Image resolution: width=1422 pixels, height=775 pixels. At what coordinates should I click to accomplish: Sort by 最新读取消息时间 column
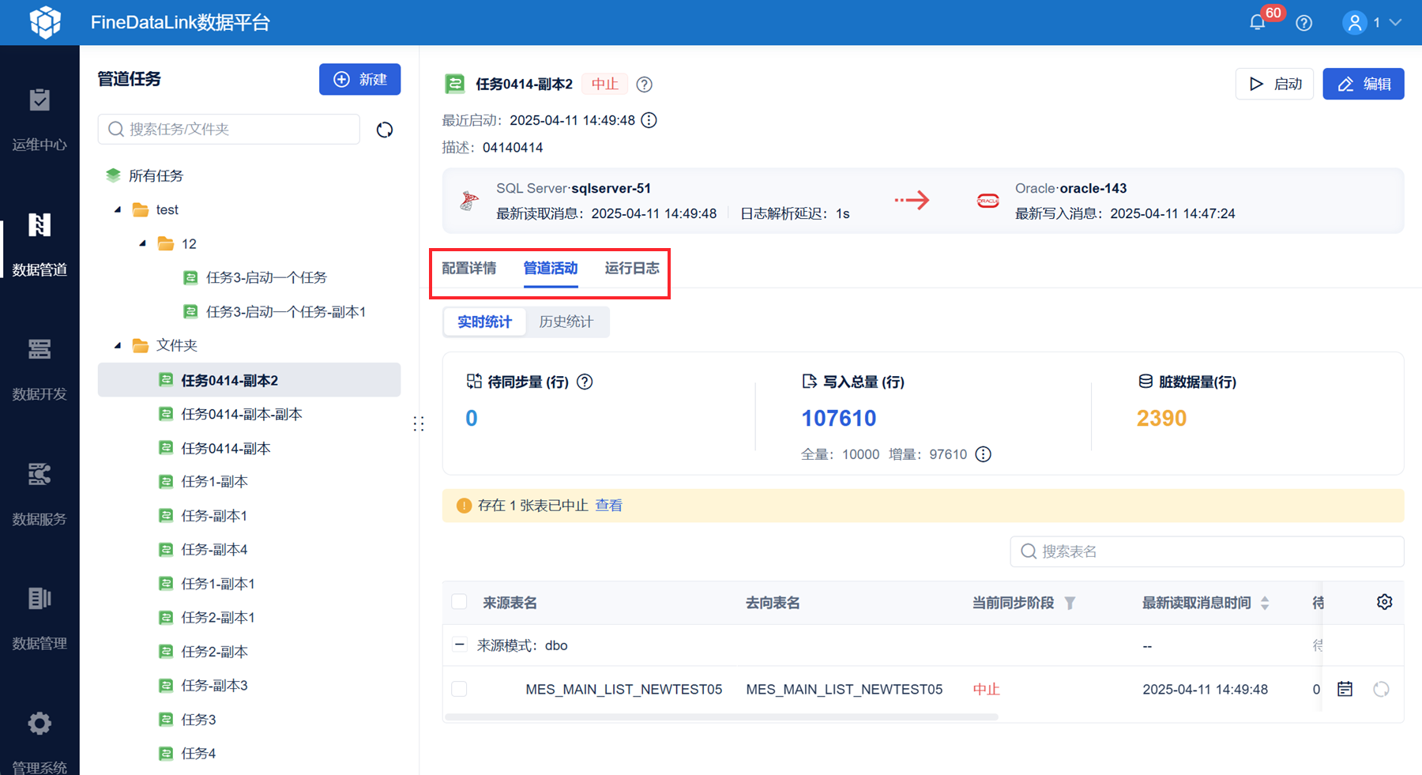pos(1265,603)
